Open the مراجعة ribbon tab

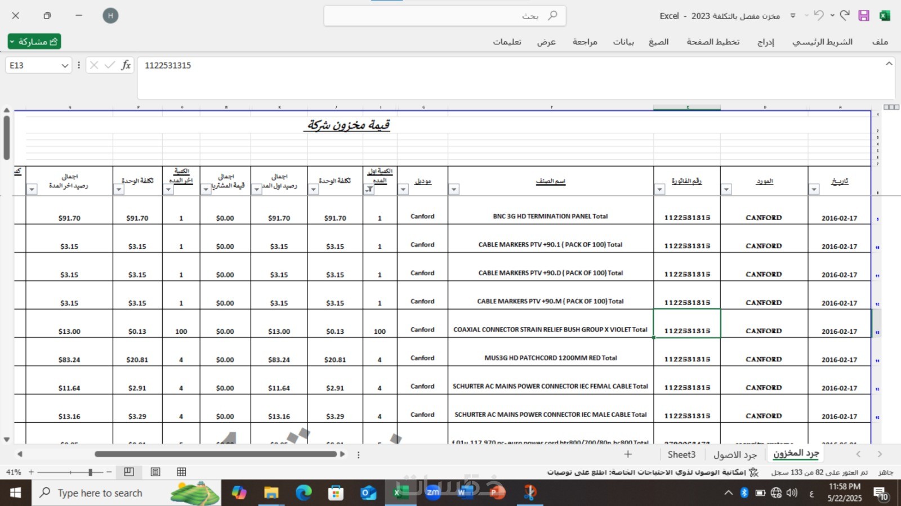coord(585,42)
